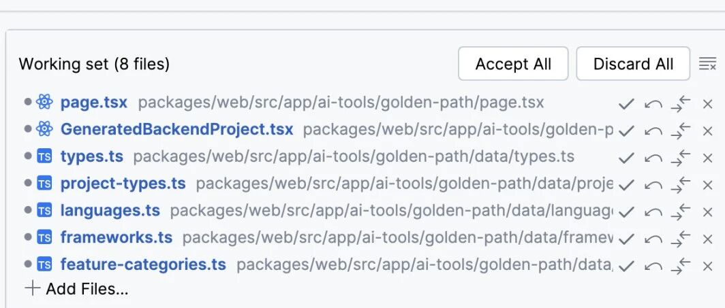Open page.tsx file
This screenshot has width=725, height=308.
93,103
